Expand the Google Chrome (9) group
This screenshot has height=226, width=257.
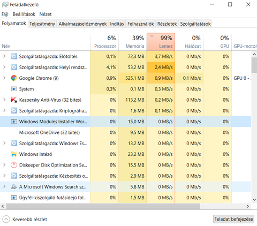4,78
